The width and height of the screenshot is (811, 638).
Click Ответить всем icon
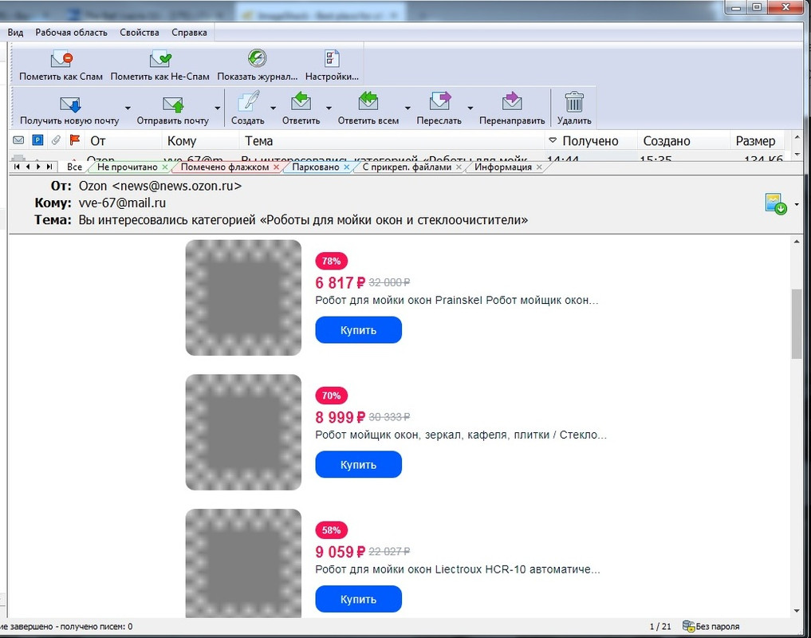coord(368,101)
